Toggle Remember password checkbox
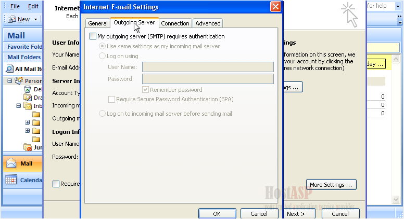404x219 pixels. point(145,90)
